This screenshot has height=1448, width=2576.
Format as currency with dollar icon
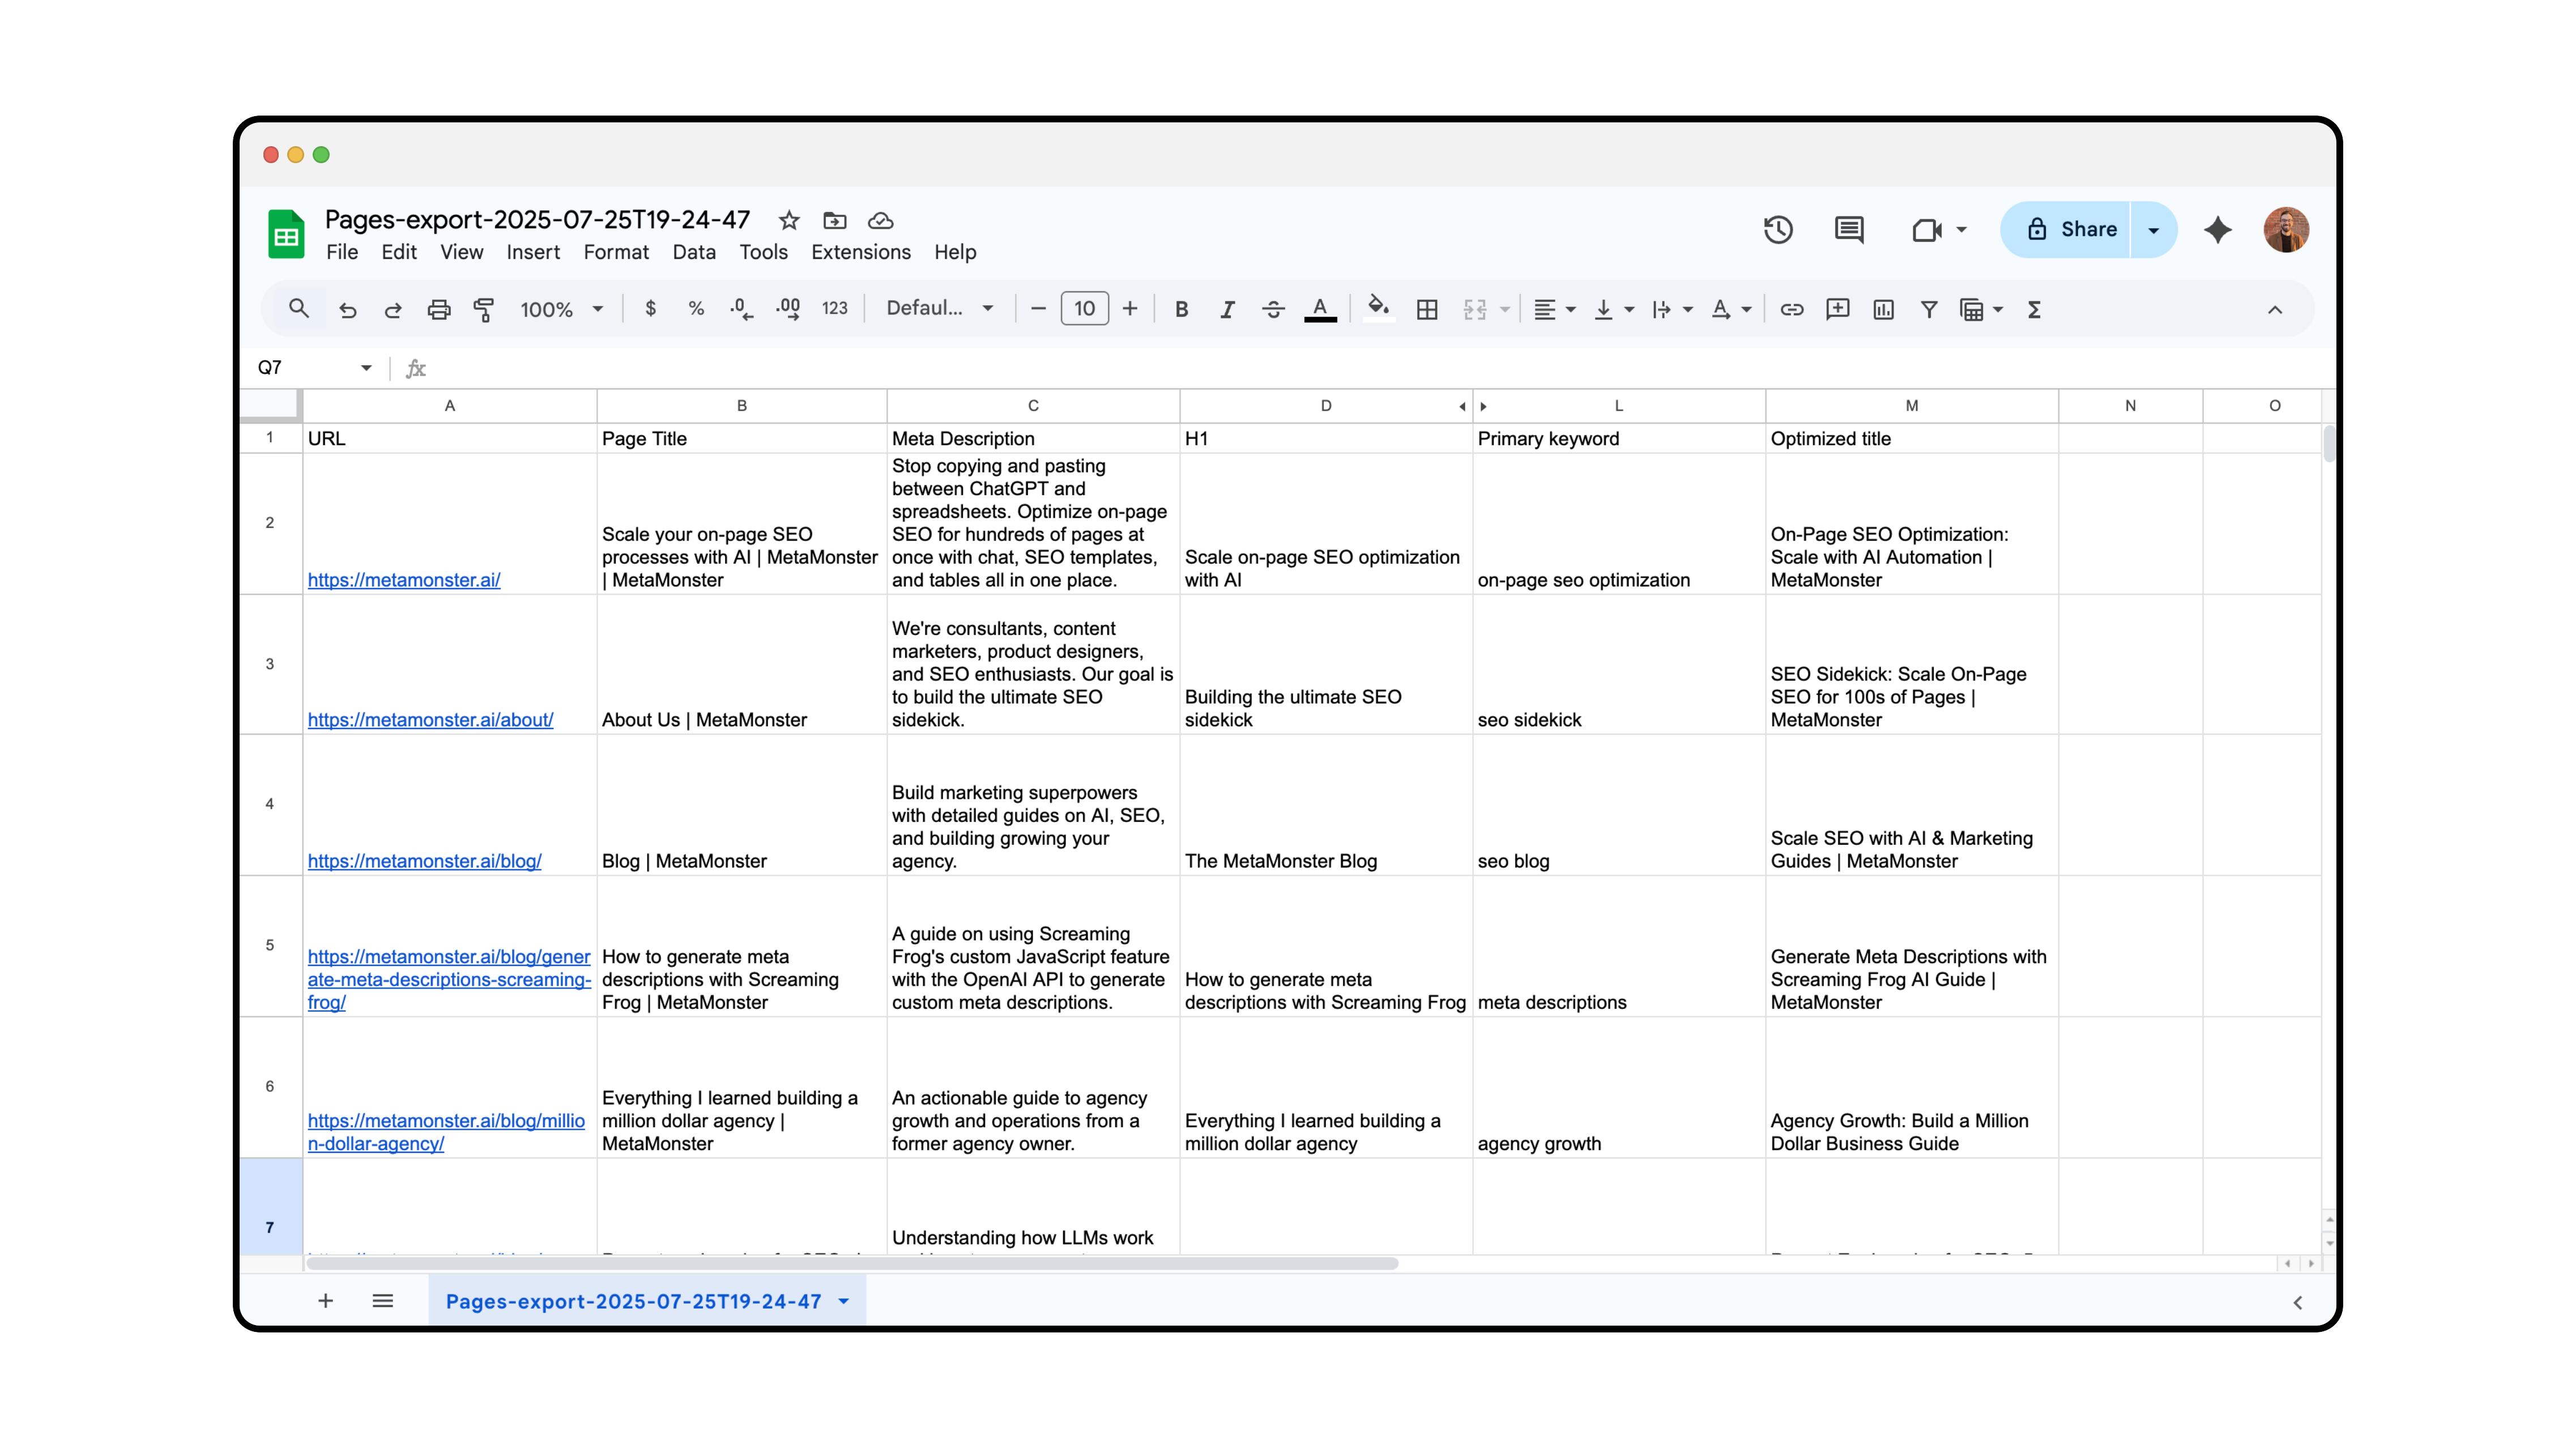pyautogui.click(x=650, y=309)
